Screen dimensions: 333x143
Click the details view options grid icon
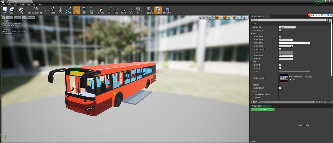(330, 20)
